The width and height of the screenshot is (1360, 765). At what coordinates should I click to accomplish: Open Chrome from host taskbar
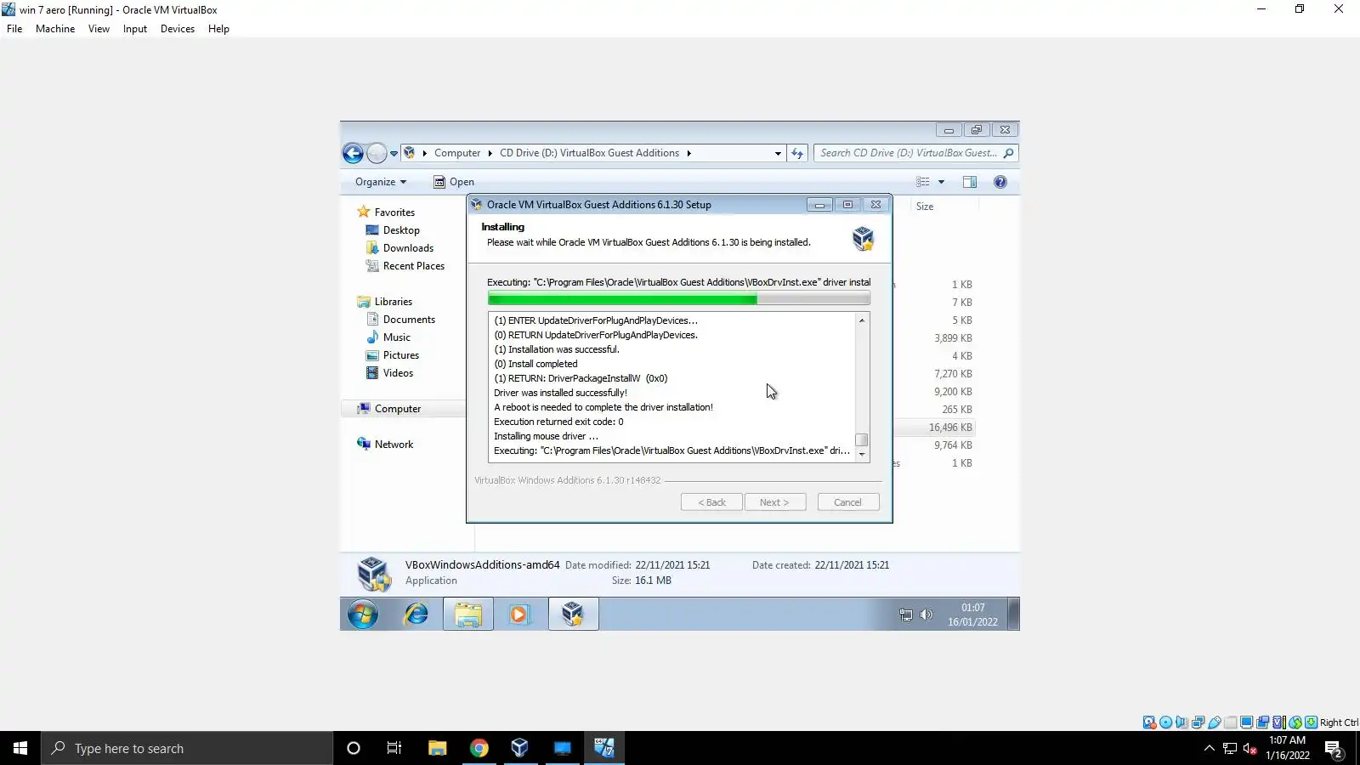pyautogui.click(x=479, y=748)
